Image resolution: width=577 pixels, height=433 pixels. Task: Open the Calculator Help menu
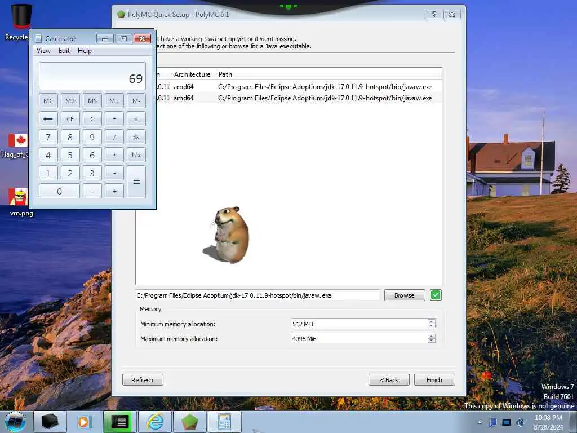(x=85, y=51)
